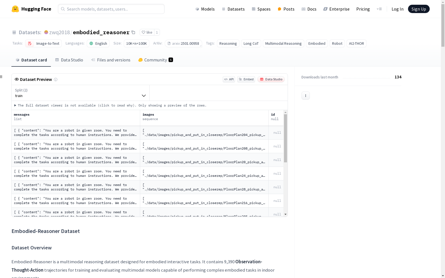Image resolution: width=445 pixels, height=278 pixels.
Task: Switch to the Dataset card tab
Action: click(31, 60)
